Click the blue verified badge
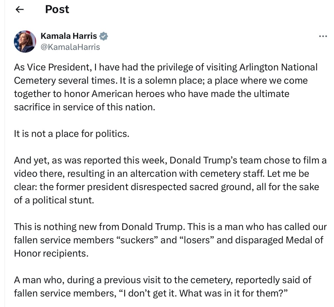334x307 pixels. [104, 36]
